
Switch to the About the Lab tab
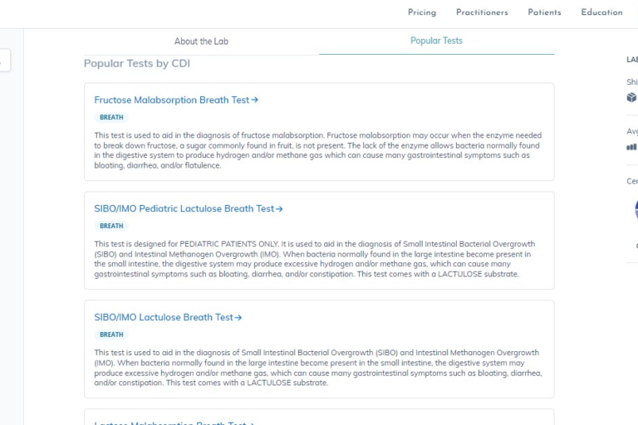(201, 42)
